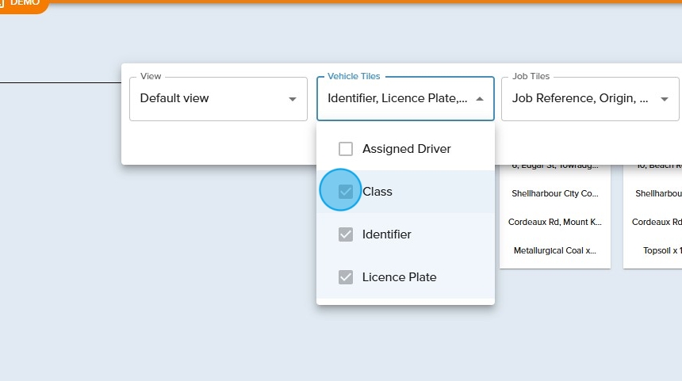The width and height of the screenshot is (682, 381).
Task: Select the 'Licence Plate' menu option text
Action: (399, 277)
